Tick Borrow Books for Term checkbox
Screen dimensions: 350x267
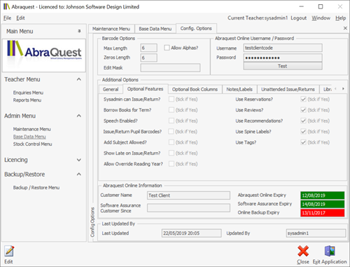point(171,110)
